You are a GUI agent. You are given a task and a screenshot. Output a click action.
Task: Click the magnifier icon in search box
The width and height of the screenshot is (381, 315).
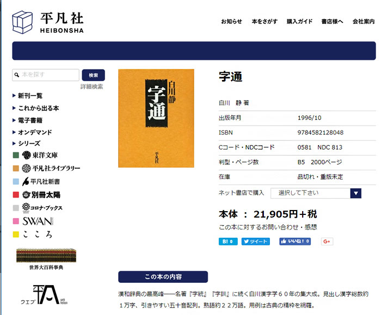tap(17, 75)
